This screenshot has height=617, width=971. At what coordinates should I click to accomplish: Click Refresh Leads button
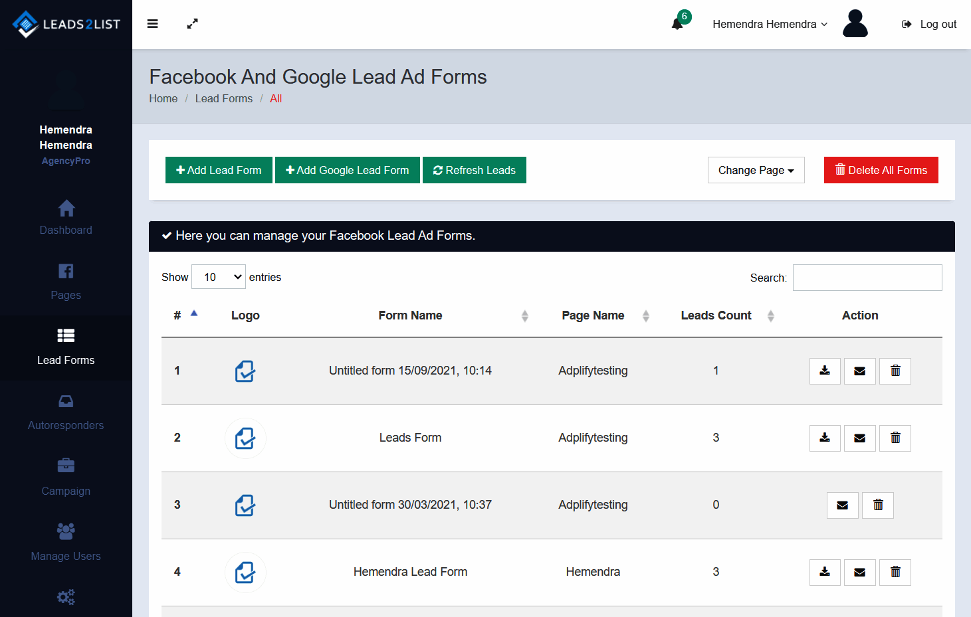coord(474,170)
